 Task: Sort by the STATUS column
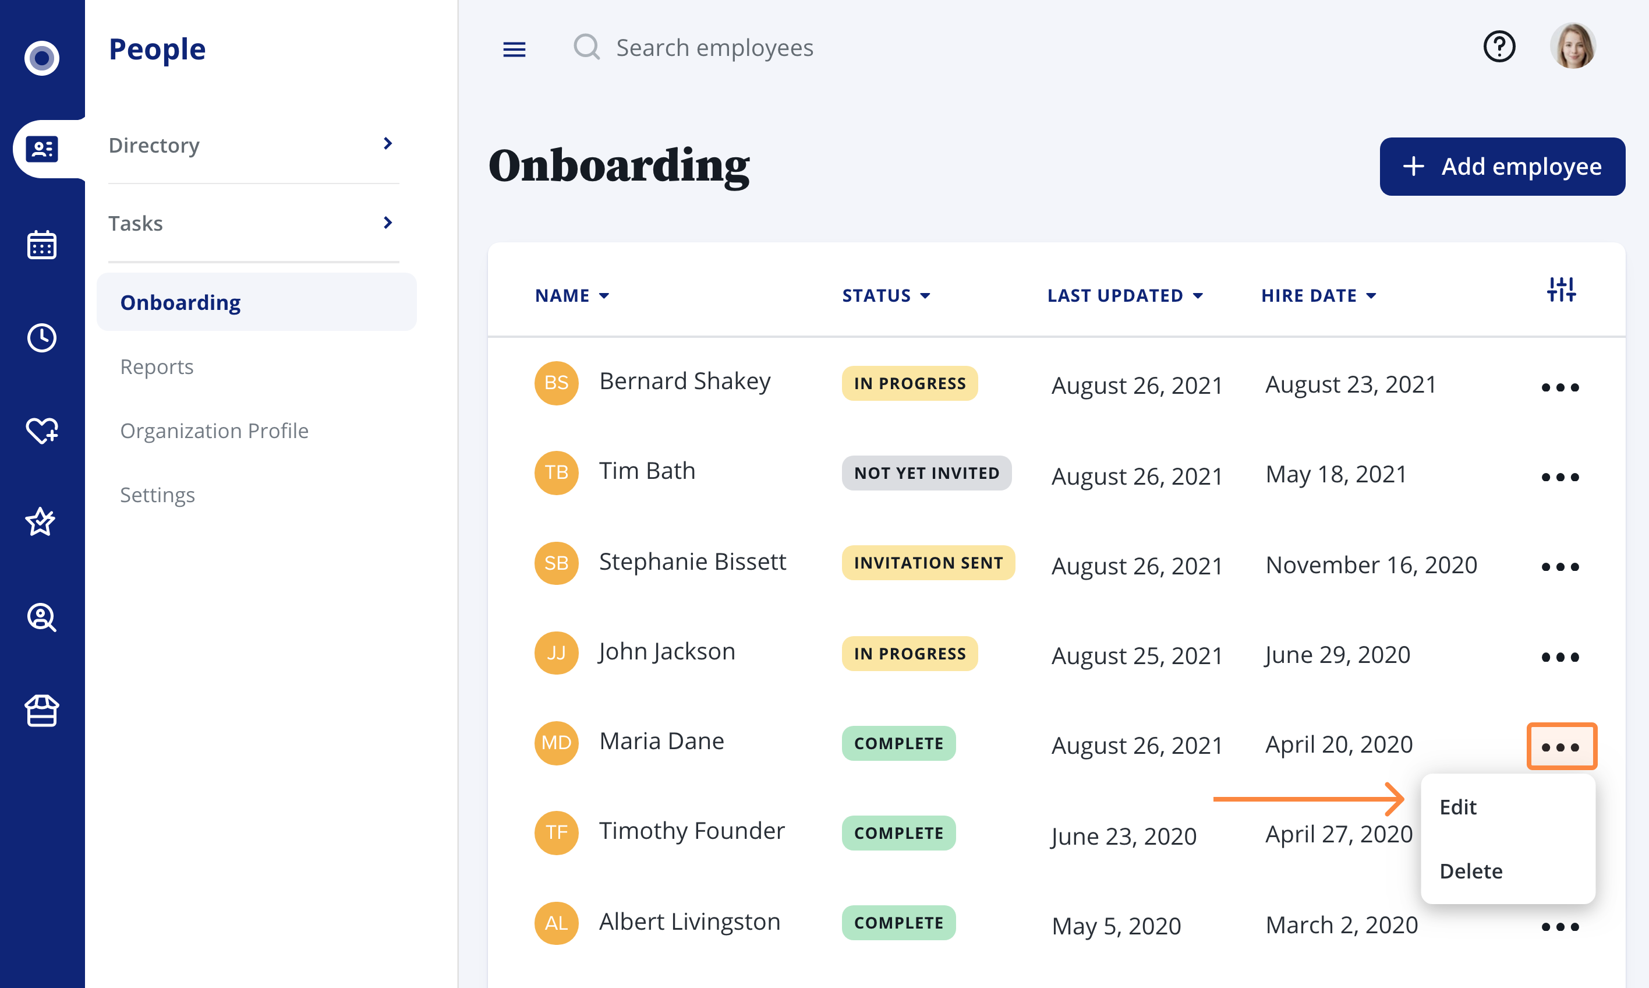[x=886, y=295]
